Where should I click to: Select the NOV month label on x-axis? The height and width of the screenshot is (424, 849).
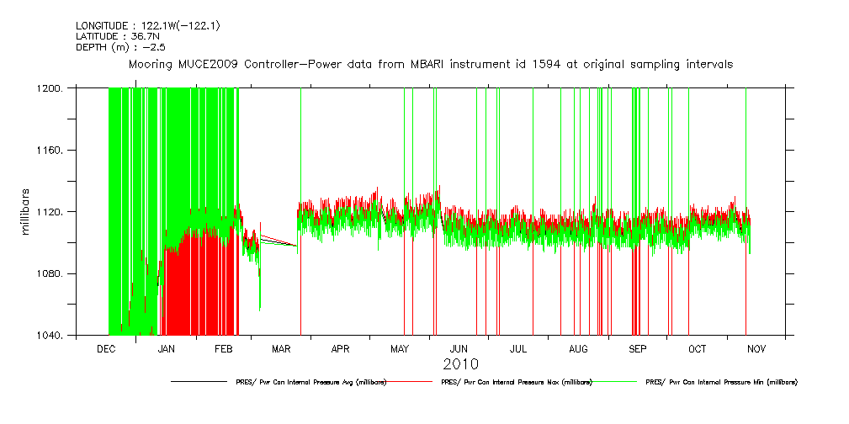point(756,348)
